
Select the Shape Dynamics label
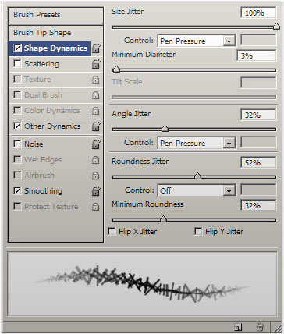click(55, 48)
